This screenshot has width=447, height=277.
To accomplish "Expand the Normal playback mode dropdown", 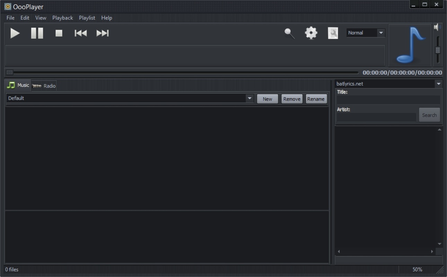I will 381,33.
